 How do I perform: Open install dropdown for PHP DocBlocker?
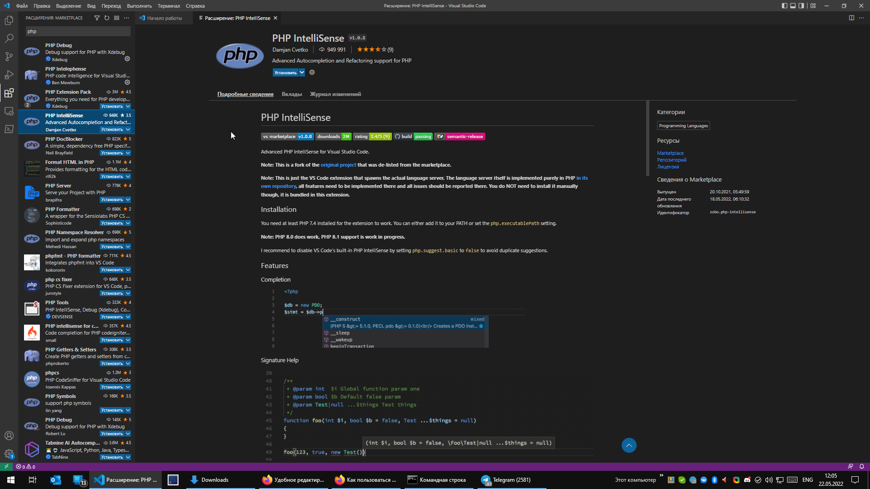pyautogui.click(x=128, y=153)
